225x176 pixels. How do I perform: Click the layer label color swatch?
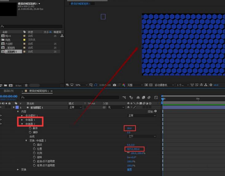(x=17, y=107)
